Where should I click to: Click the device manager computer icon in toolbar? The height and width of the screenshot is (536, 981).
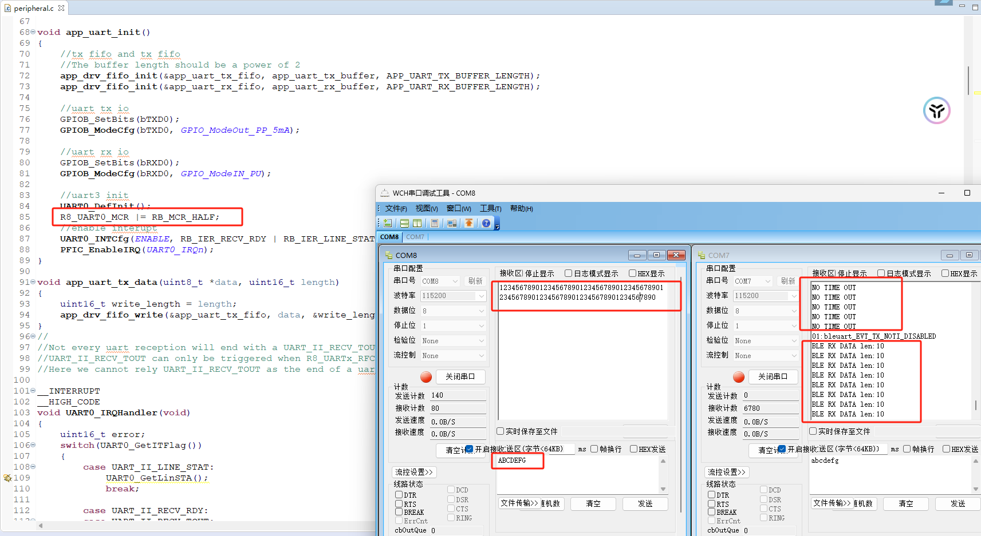452,223
